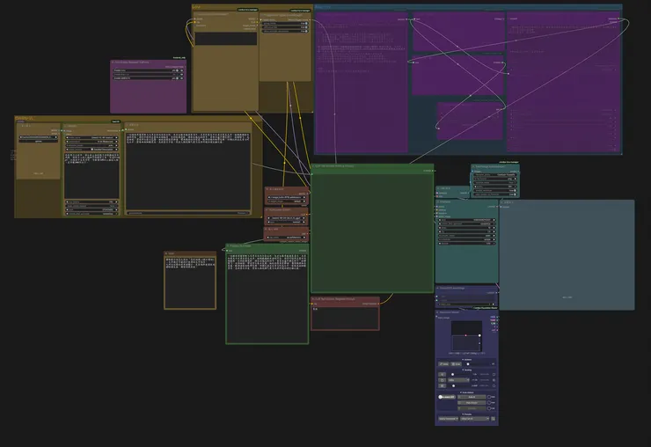Toggle the second group switch in Fast Groups Bypasser
The width and height of the screenshot is (651, 447).
click(177, 75)
